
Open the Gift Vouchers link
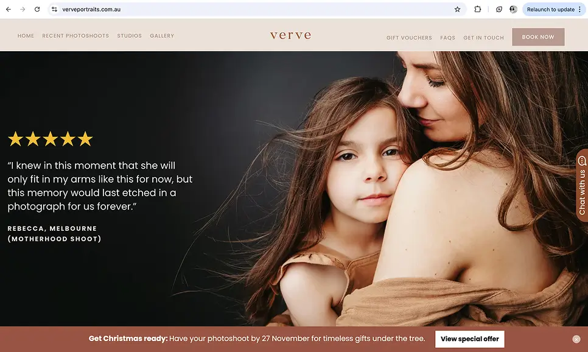(409, 38)
